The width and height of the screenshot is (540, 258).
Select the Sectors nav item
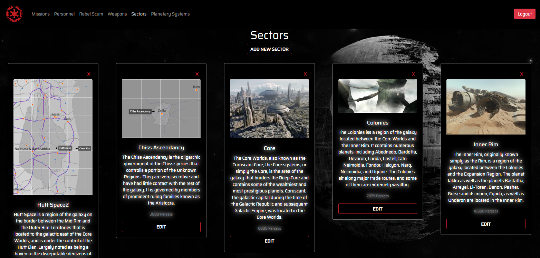point(139,14)
